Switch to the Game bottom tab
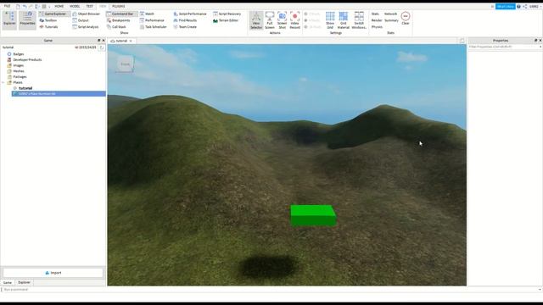 [x=8, y=282]
